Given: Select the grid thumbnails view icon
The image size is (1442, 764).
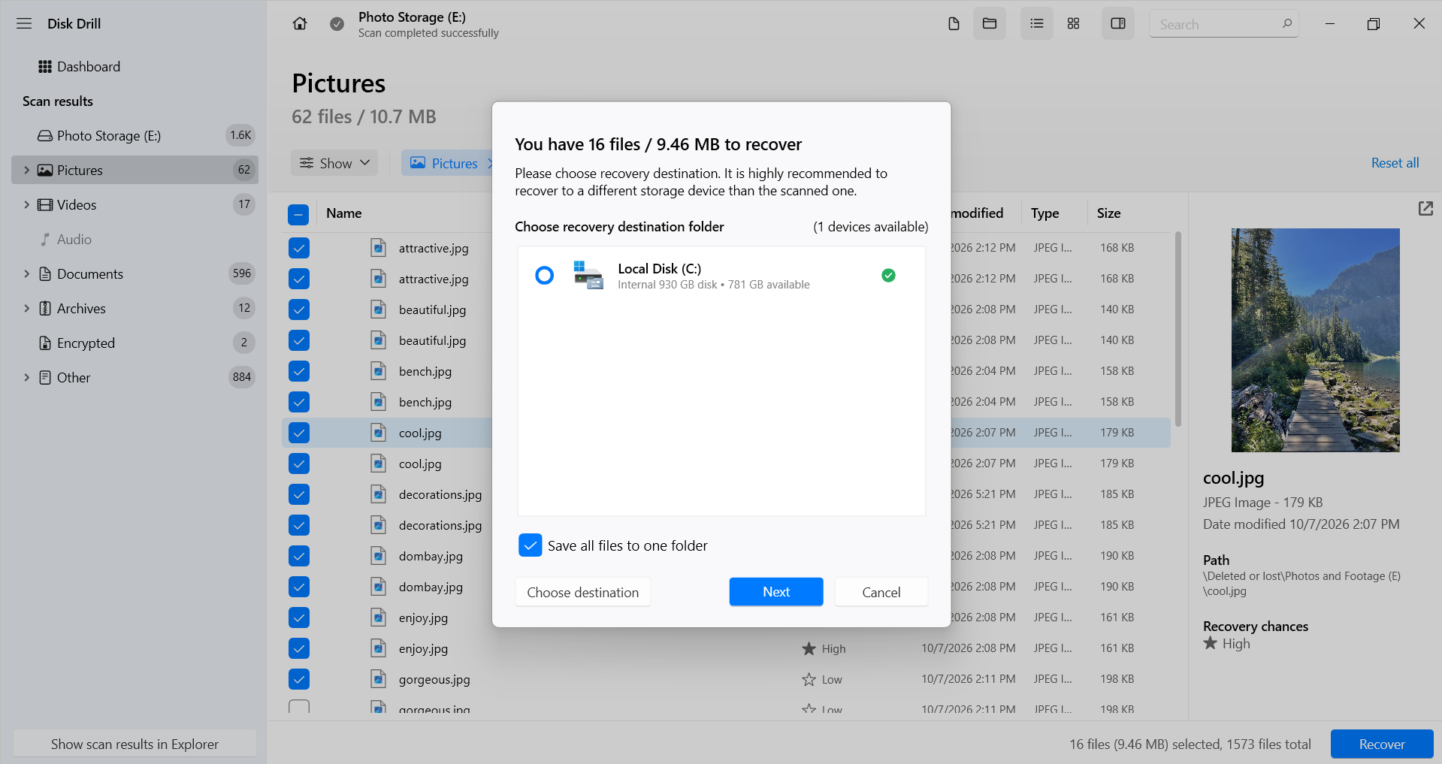Looking at the screenshot, I should click(x=1073, y=24).
